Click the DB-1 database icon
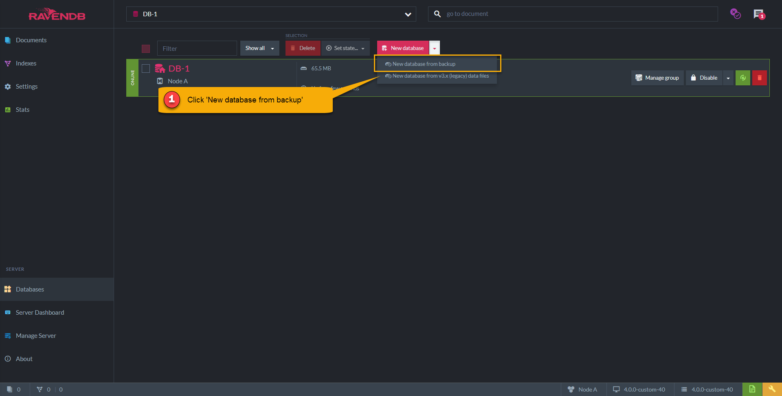 coord(160,69)
